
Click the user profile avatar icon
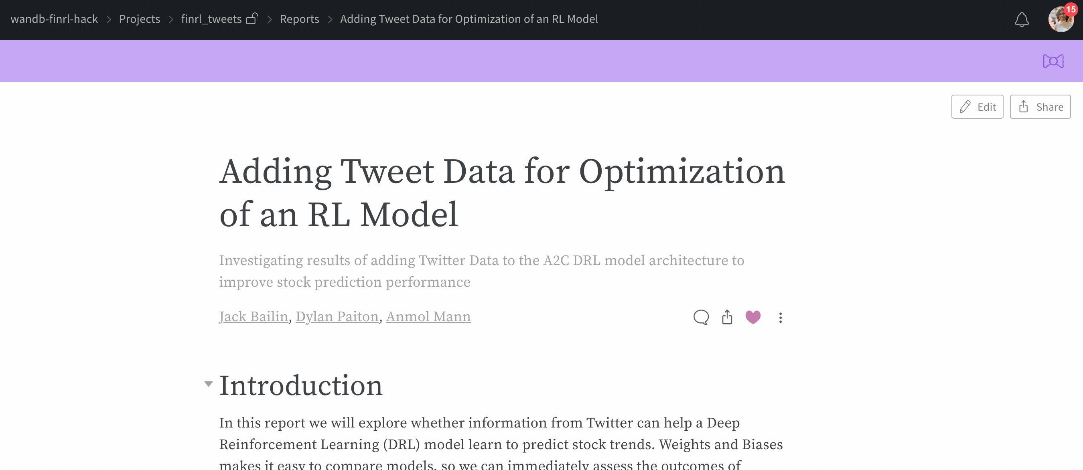pyautogui.click(x=1060, y=18)
